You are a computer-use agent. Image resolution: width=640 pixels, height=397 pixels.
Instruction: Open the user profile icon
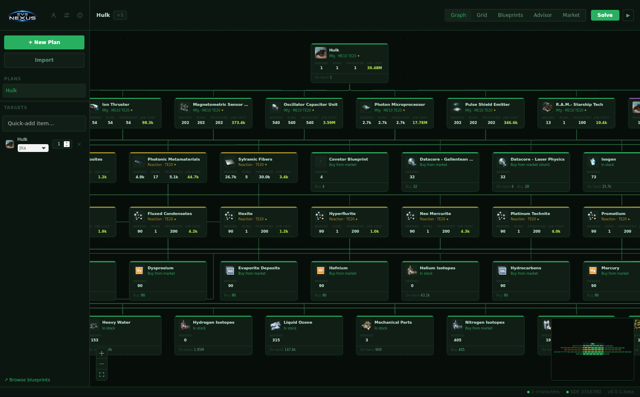pyautogui.click(x=54, y=15)
